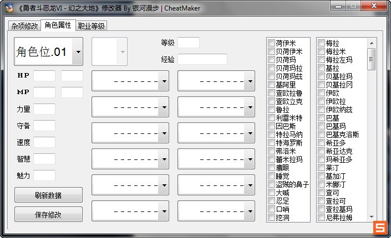Click the 保存修改 button

pyautogui.click(x=48, y=214)
